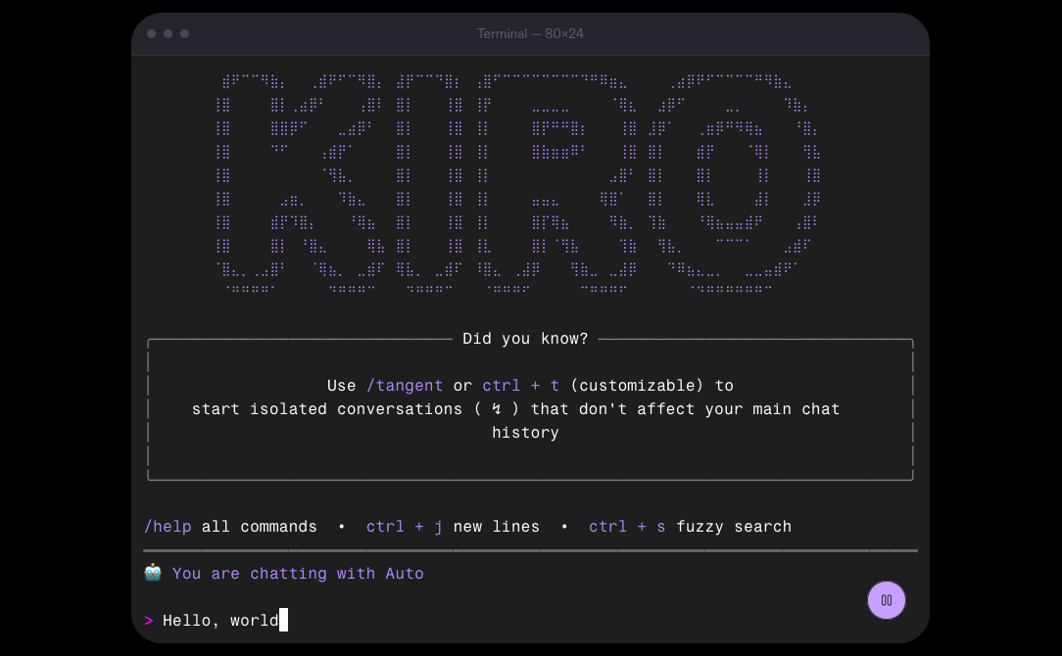1062x656 pixels.
Task: Click the middle minimize window dot
Action: [169, 34]
